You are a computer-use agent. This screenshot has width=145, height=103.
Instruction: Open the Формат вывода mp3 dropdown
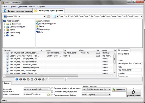(96, 89)
